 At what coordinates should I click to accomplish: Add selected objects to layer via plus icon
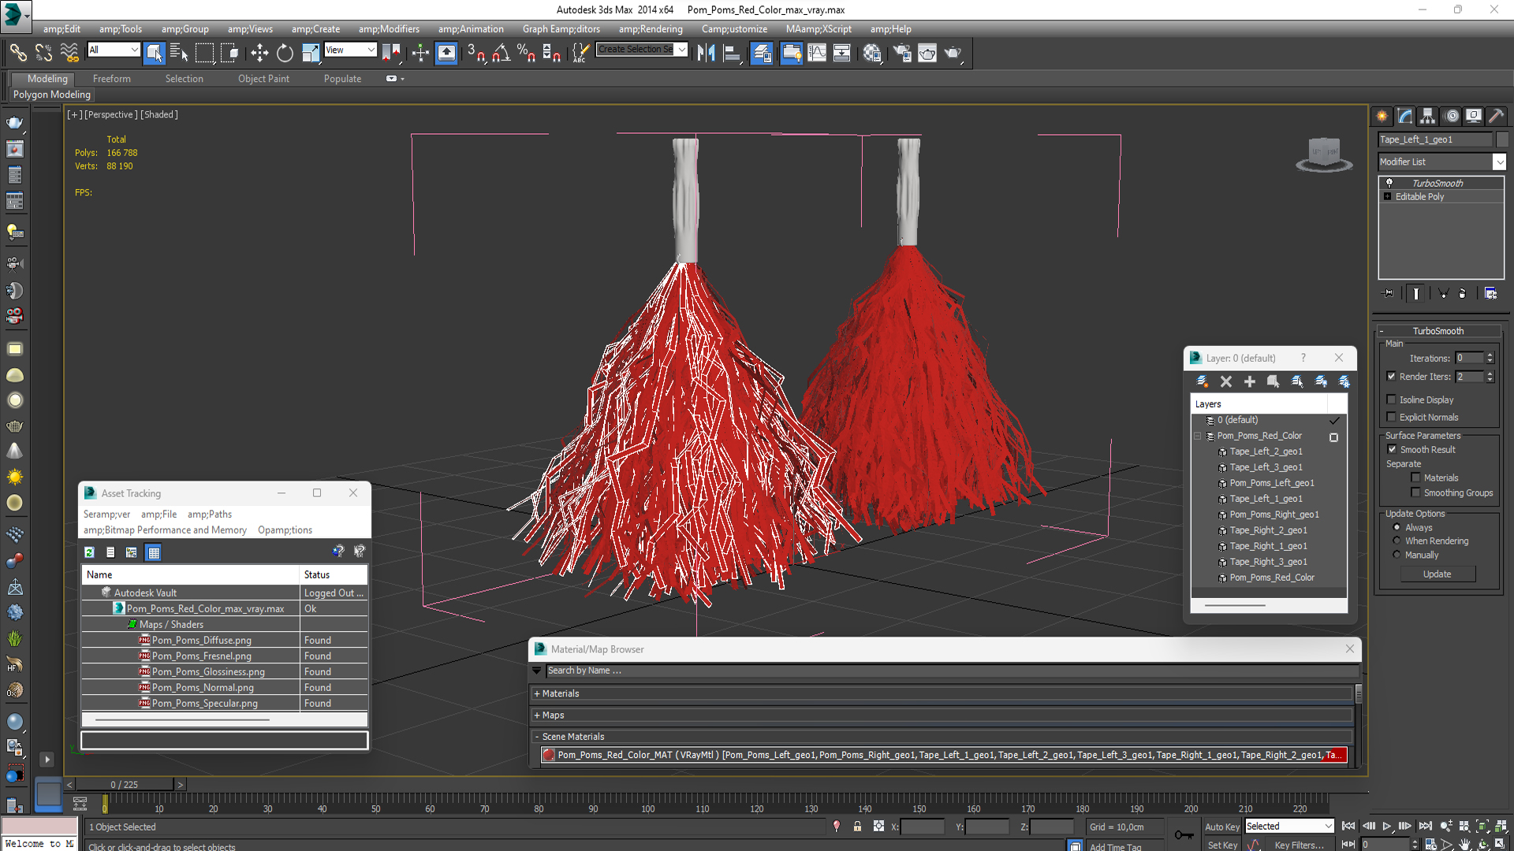pyautogui.click(x=1249, y=381)
